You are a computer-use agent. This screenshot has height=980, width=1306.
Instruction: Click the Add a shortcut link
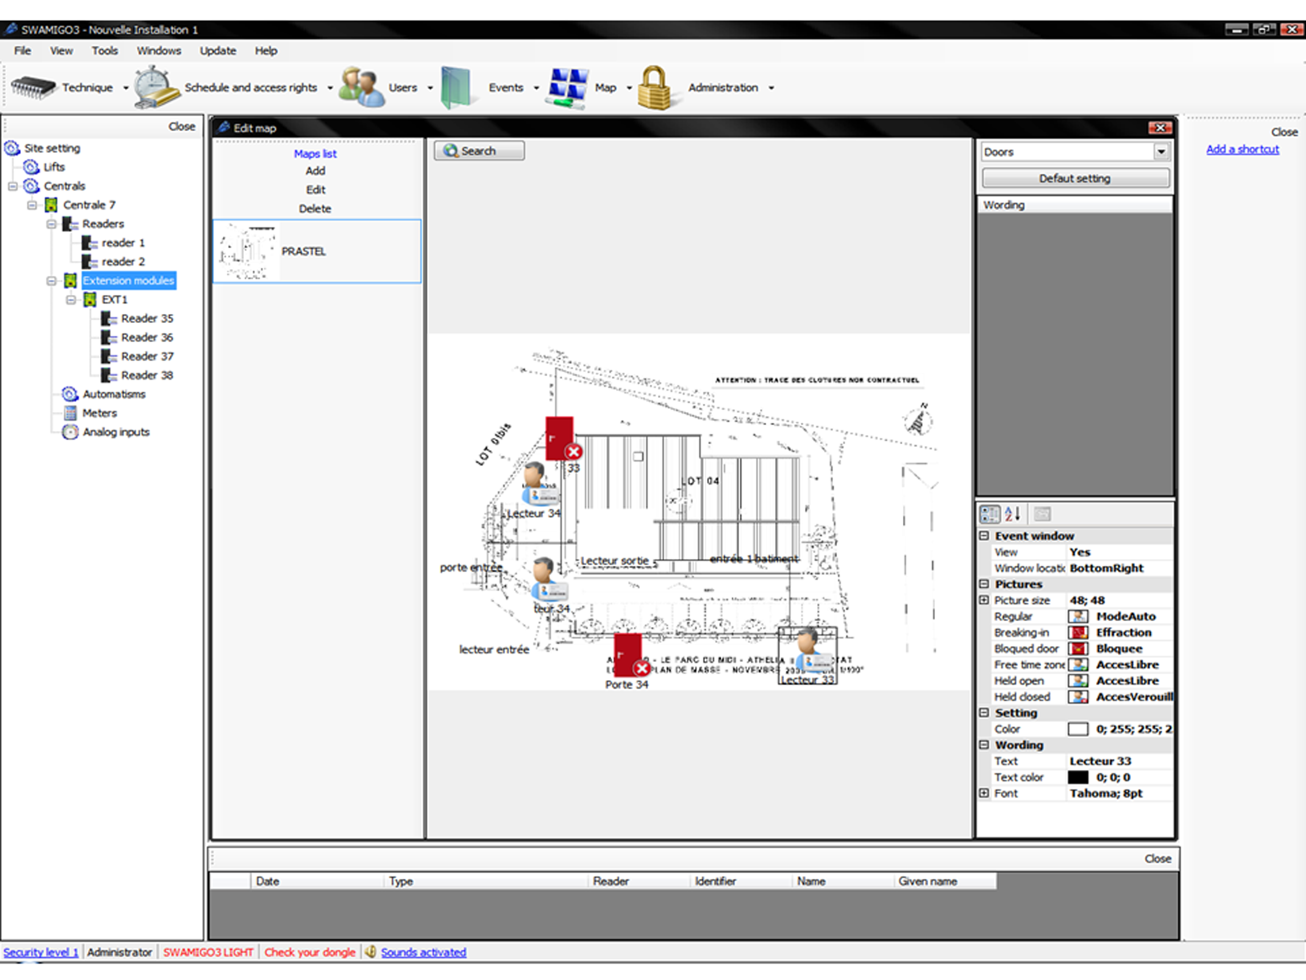(x=1242, y=149)
